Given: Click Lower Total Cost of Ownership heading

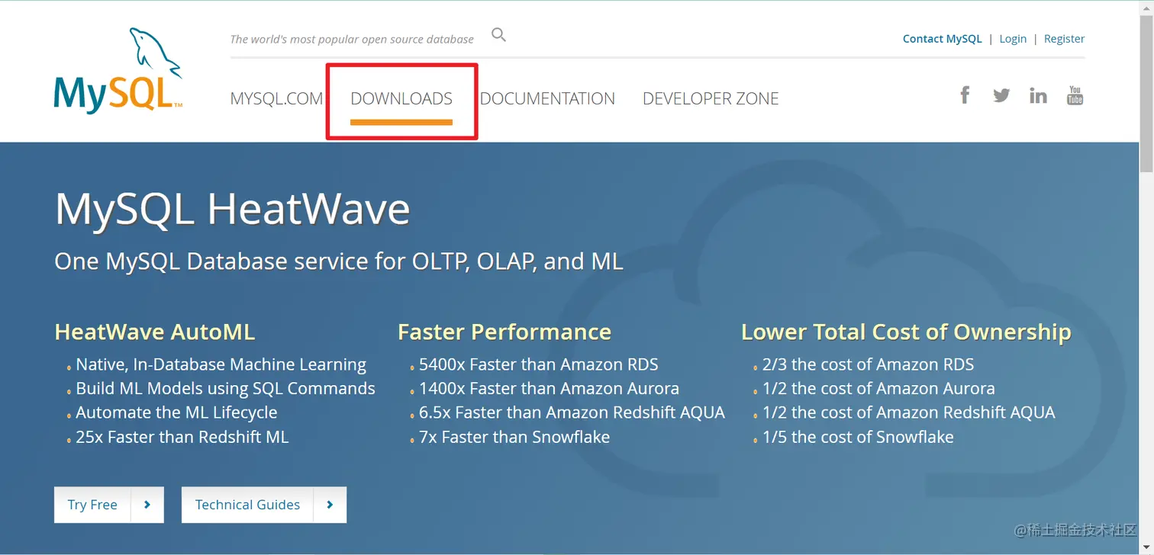Looking at the screenshot, I should 906,332.
